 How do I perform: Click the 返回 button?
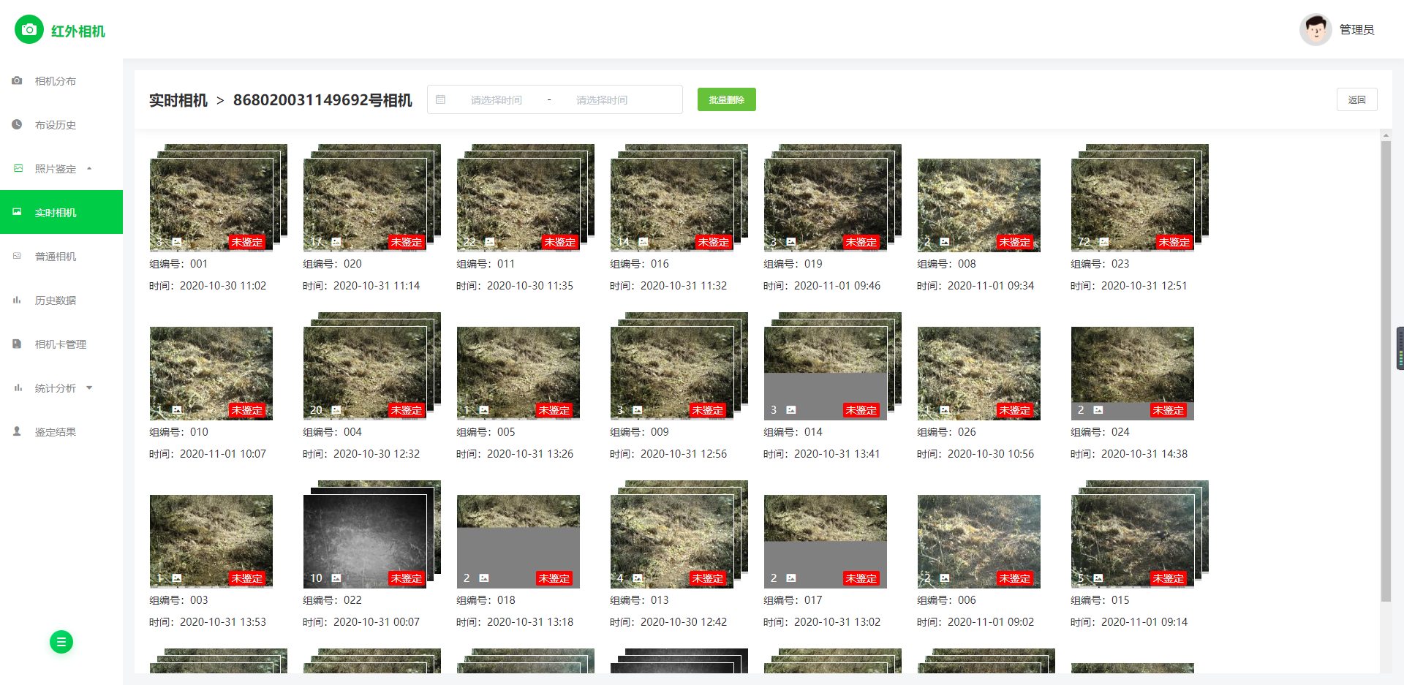click(1357, 99)
